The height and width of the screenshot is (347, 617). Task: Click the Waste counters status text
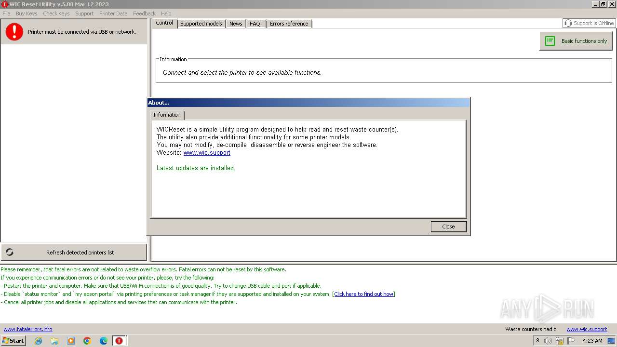click(530, 329)
